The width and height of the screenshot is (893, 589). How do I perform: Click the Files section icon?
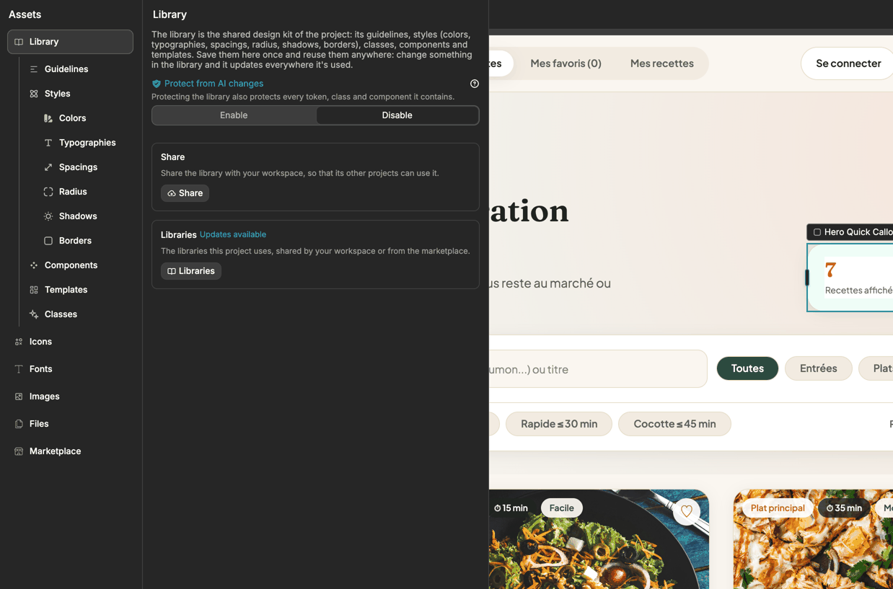(19, 424)
